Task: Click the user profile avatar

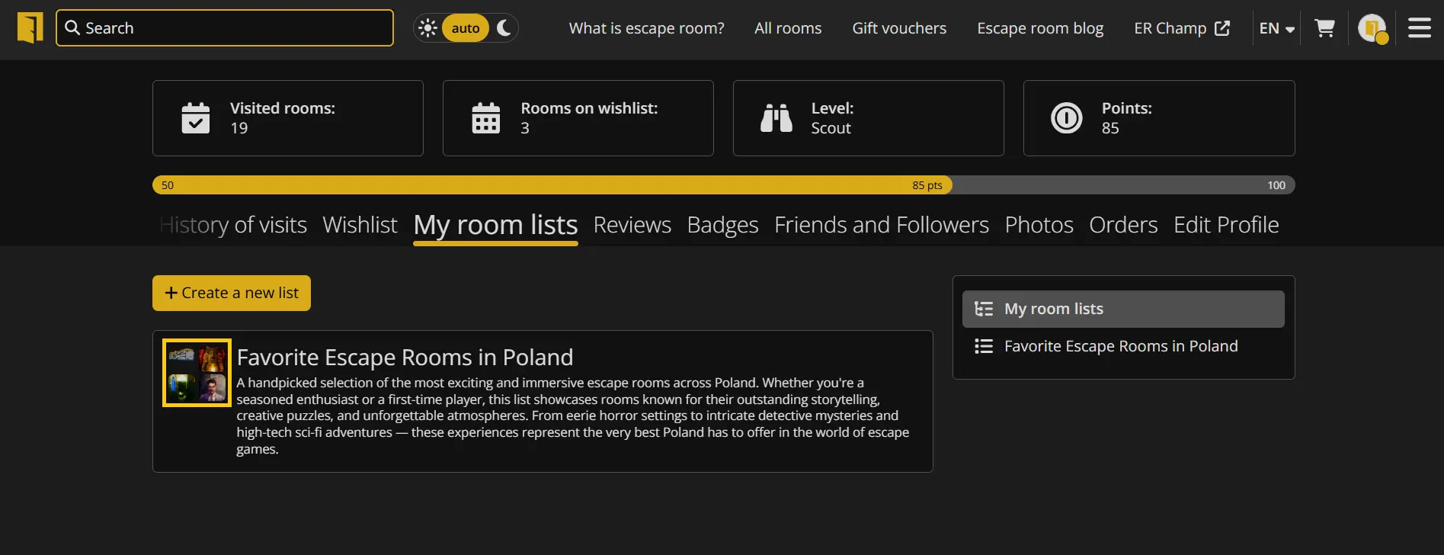Action: click(x=1372, y=28)
